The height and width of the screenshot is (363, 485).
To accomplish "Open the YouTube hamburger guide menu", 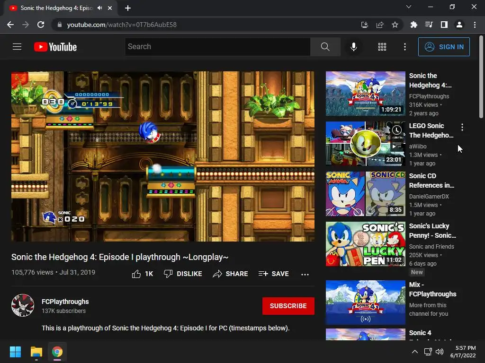I will point(17,47).
